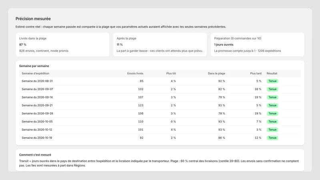Select the 'Après la plage' card title
The height and width of the screenshot is (180, 320).
point(126,38)
